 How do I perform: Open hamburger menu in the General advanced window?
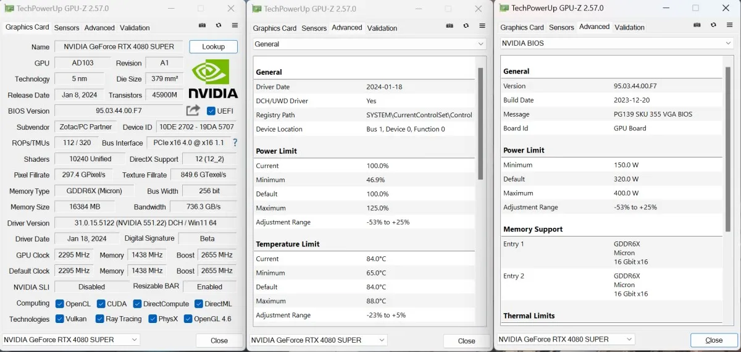(482, 27)
